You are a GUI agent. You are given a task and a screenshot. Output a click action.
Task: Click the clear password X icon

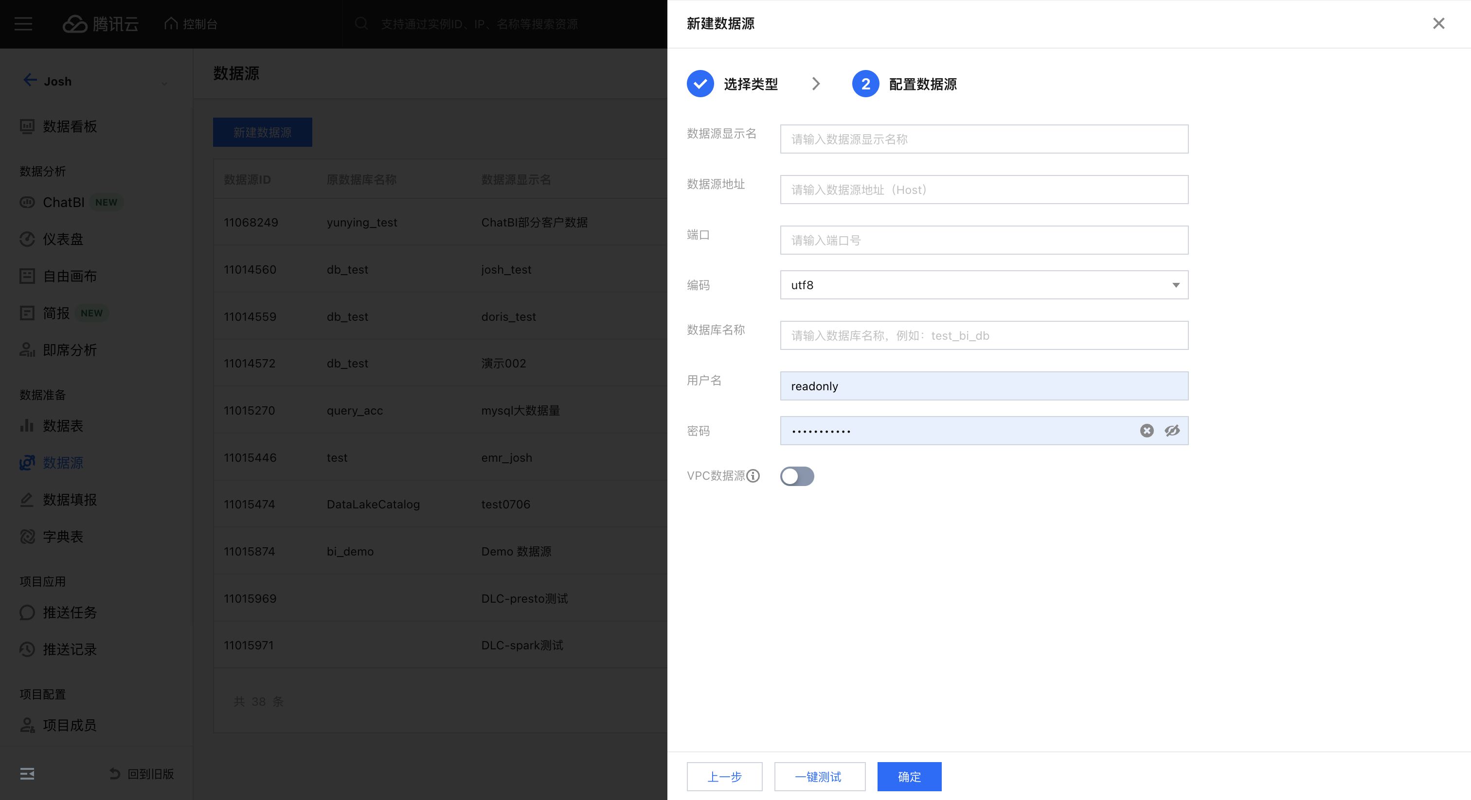1147,431
